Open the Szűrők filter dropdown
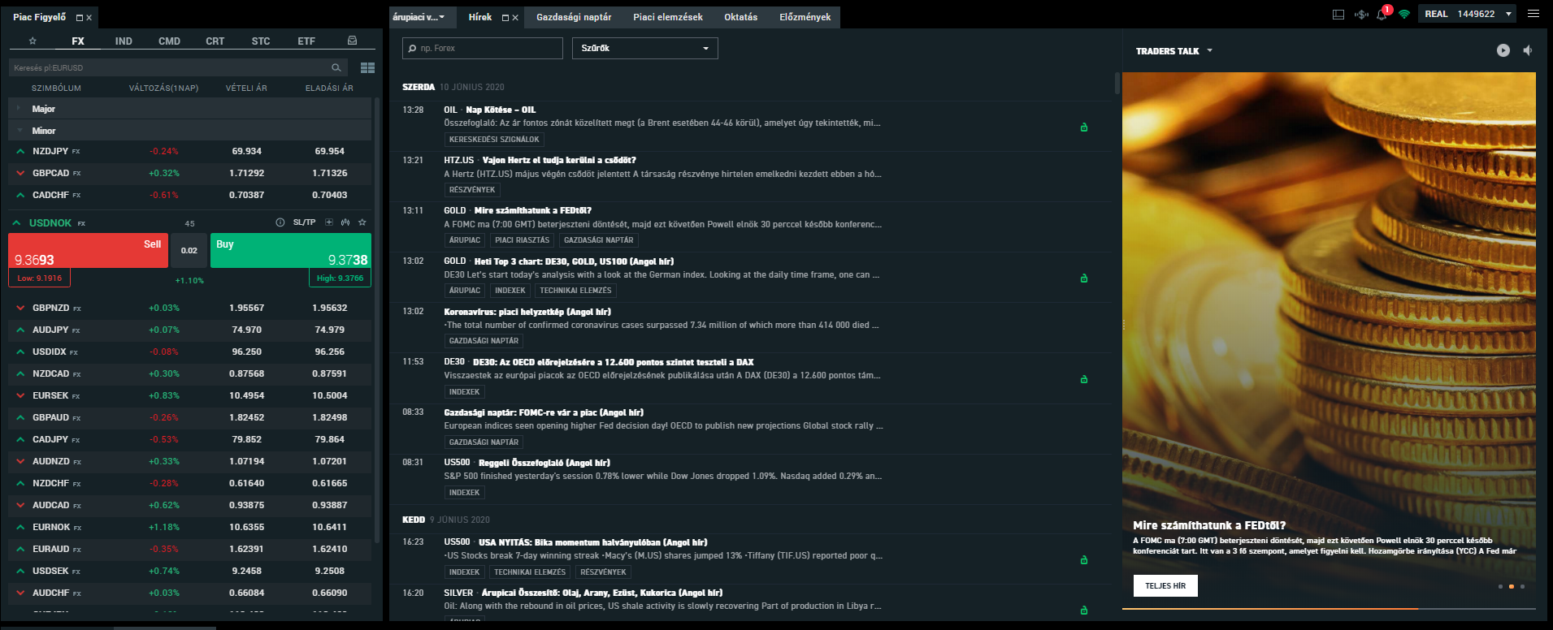Screen dimensions: 1553x630 click(x=645, y=48)
